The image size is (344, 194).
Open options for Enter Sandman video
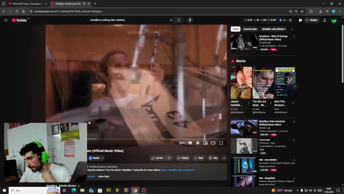[x=294, y=122]
